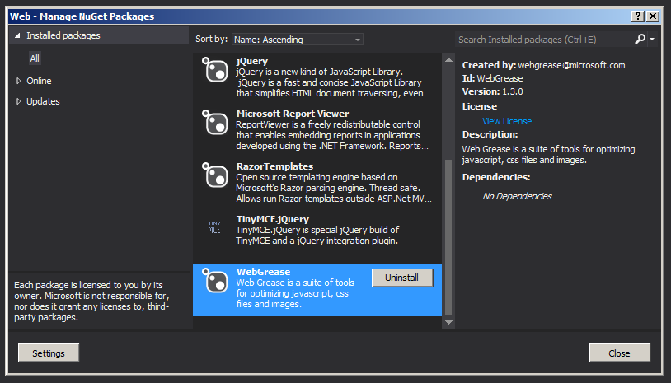Select the Updates category
The width and height of the screenshot is (671, 383).
pyautogui.click(x=43, y=101)
